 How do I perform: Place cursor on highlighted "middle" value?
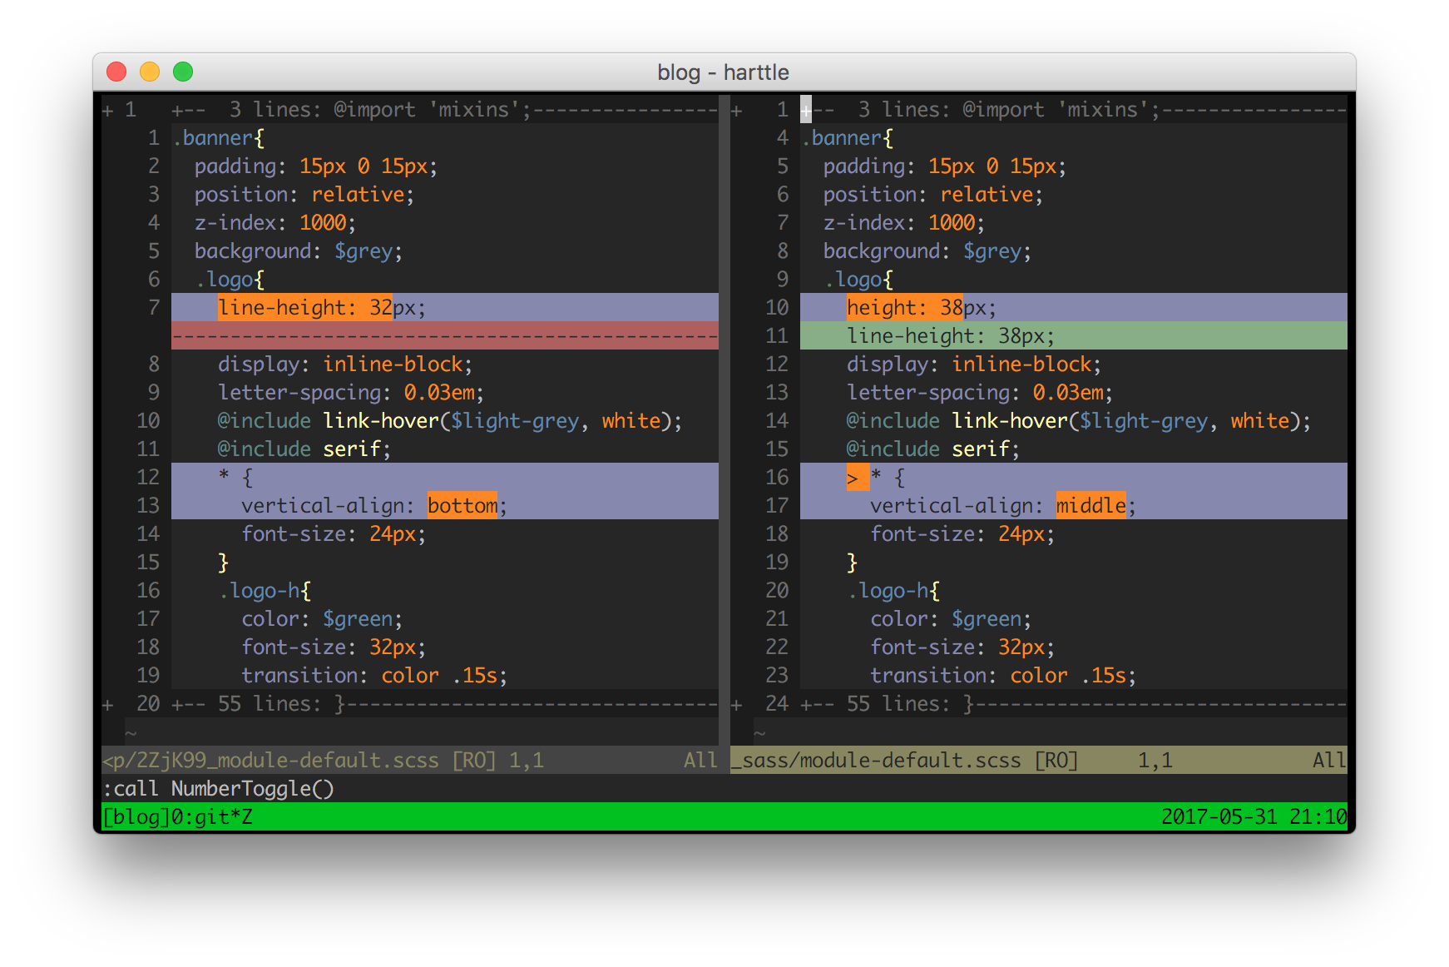click(x=1090, y=506)
